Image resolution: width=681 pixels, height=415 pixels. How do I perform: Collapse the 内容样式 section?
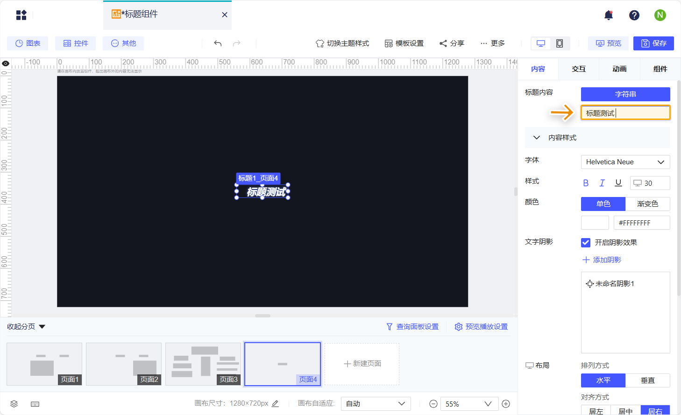[537, 138]
